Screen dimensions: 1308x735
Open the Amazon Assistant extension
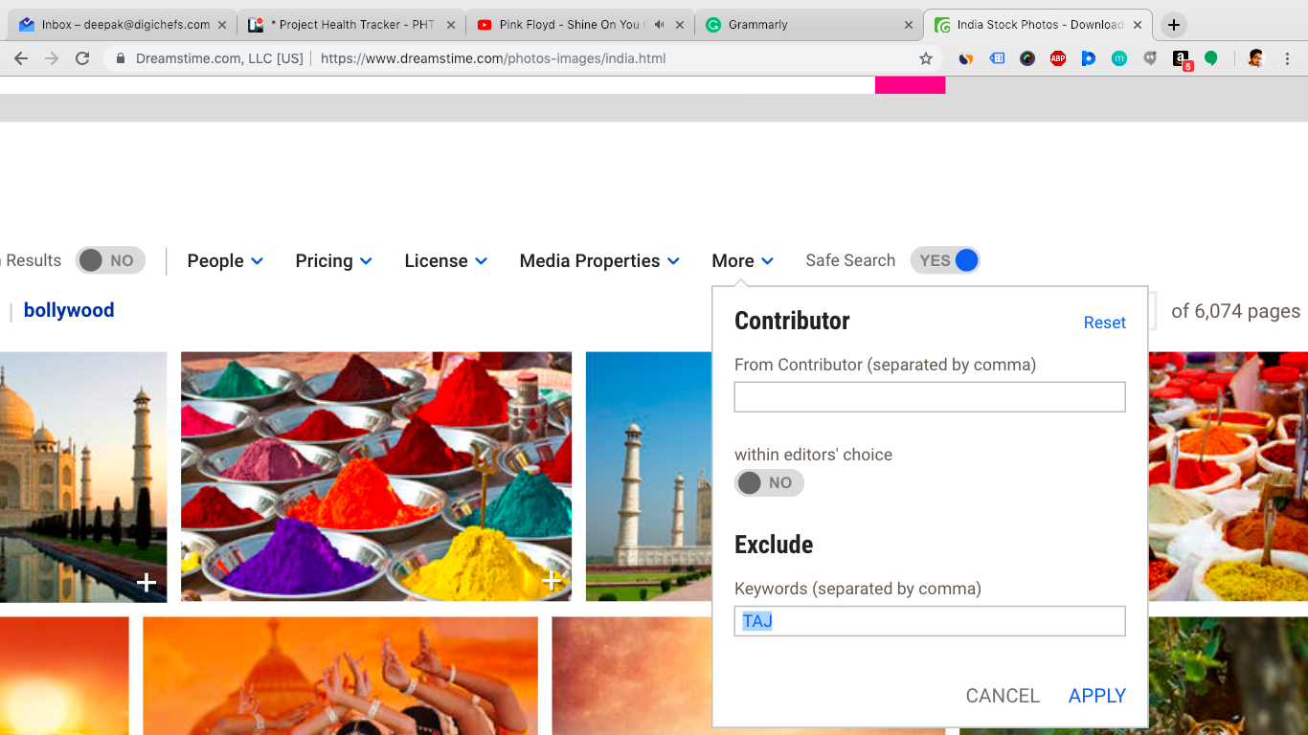click(x=1181, y=58)
